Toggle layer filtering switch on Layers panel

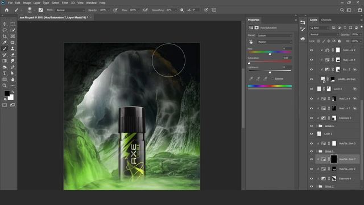pyautogui.click(x=362, y=27)
